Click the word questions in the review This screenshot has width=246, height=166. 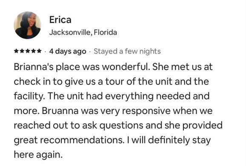(x=121, y=126)
